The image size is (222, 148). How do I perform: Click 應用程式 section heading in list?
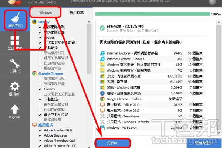pyautogui.click(x=46, y=125)
